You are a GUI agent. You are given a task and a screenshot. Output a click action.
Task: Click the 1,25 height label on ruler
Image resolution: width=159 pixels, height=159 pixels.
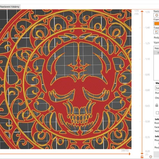(147, 43)
